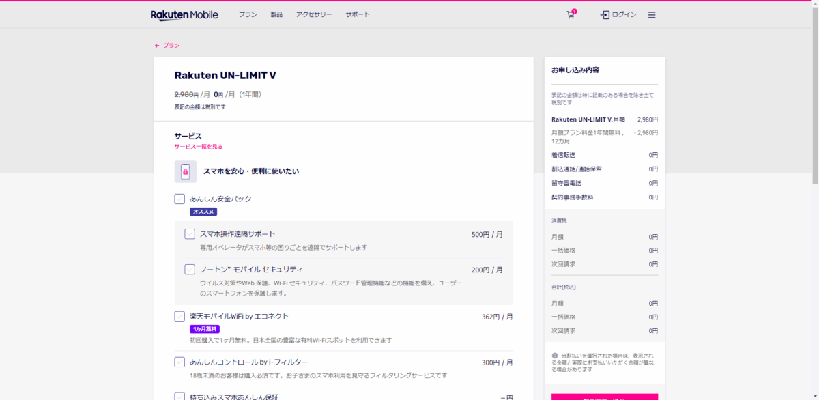
Task: Click the 留守番電話 row label
Action: [566, 183]
